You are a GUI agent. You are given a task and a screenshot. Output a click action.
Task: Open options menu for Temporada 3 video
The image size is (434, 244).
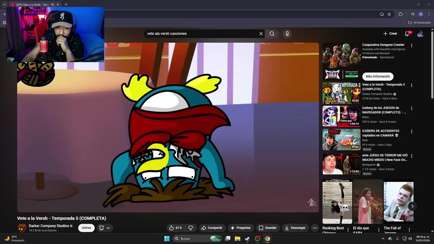[412, 85]
